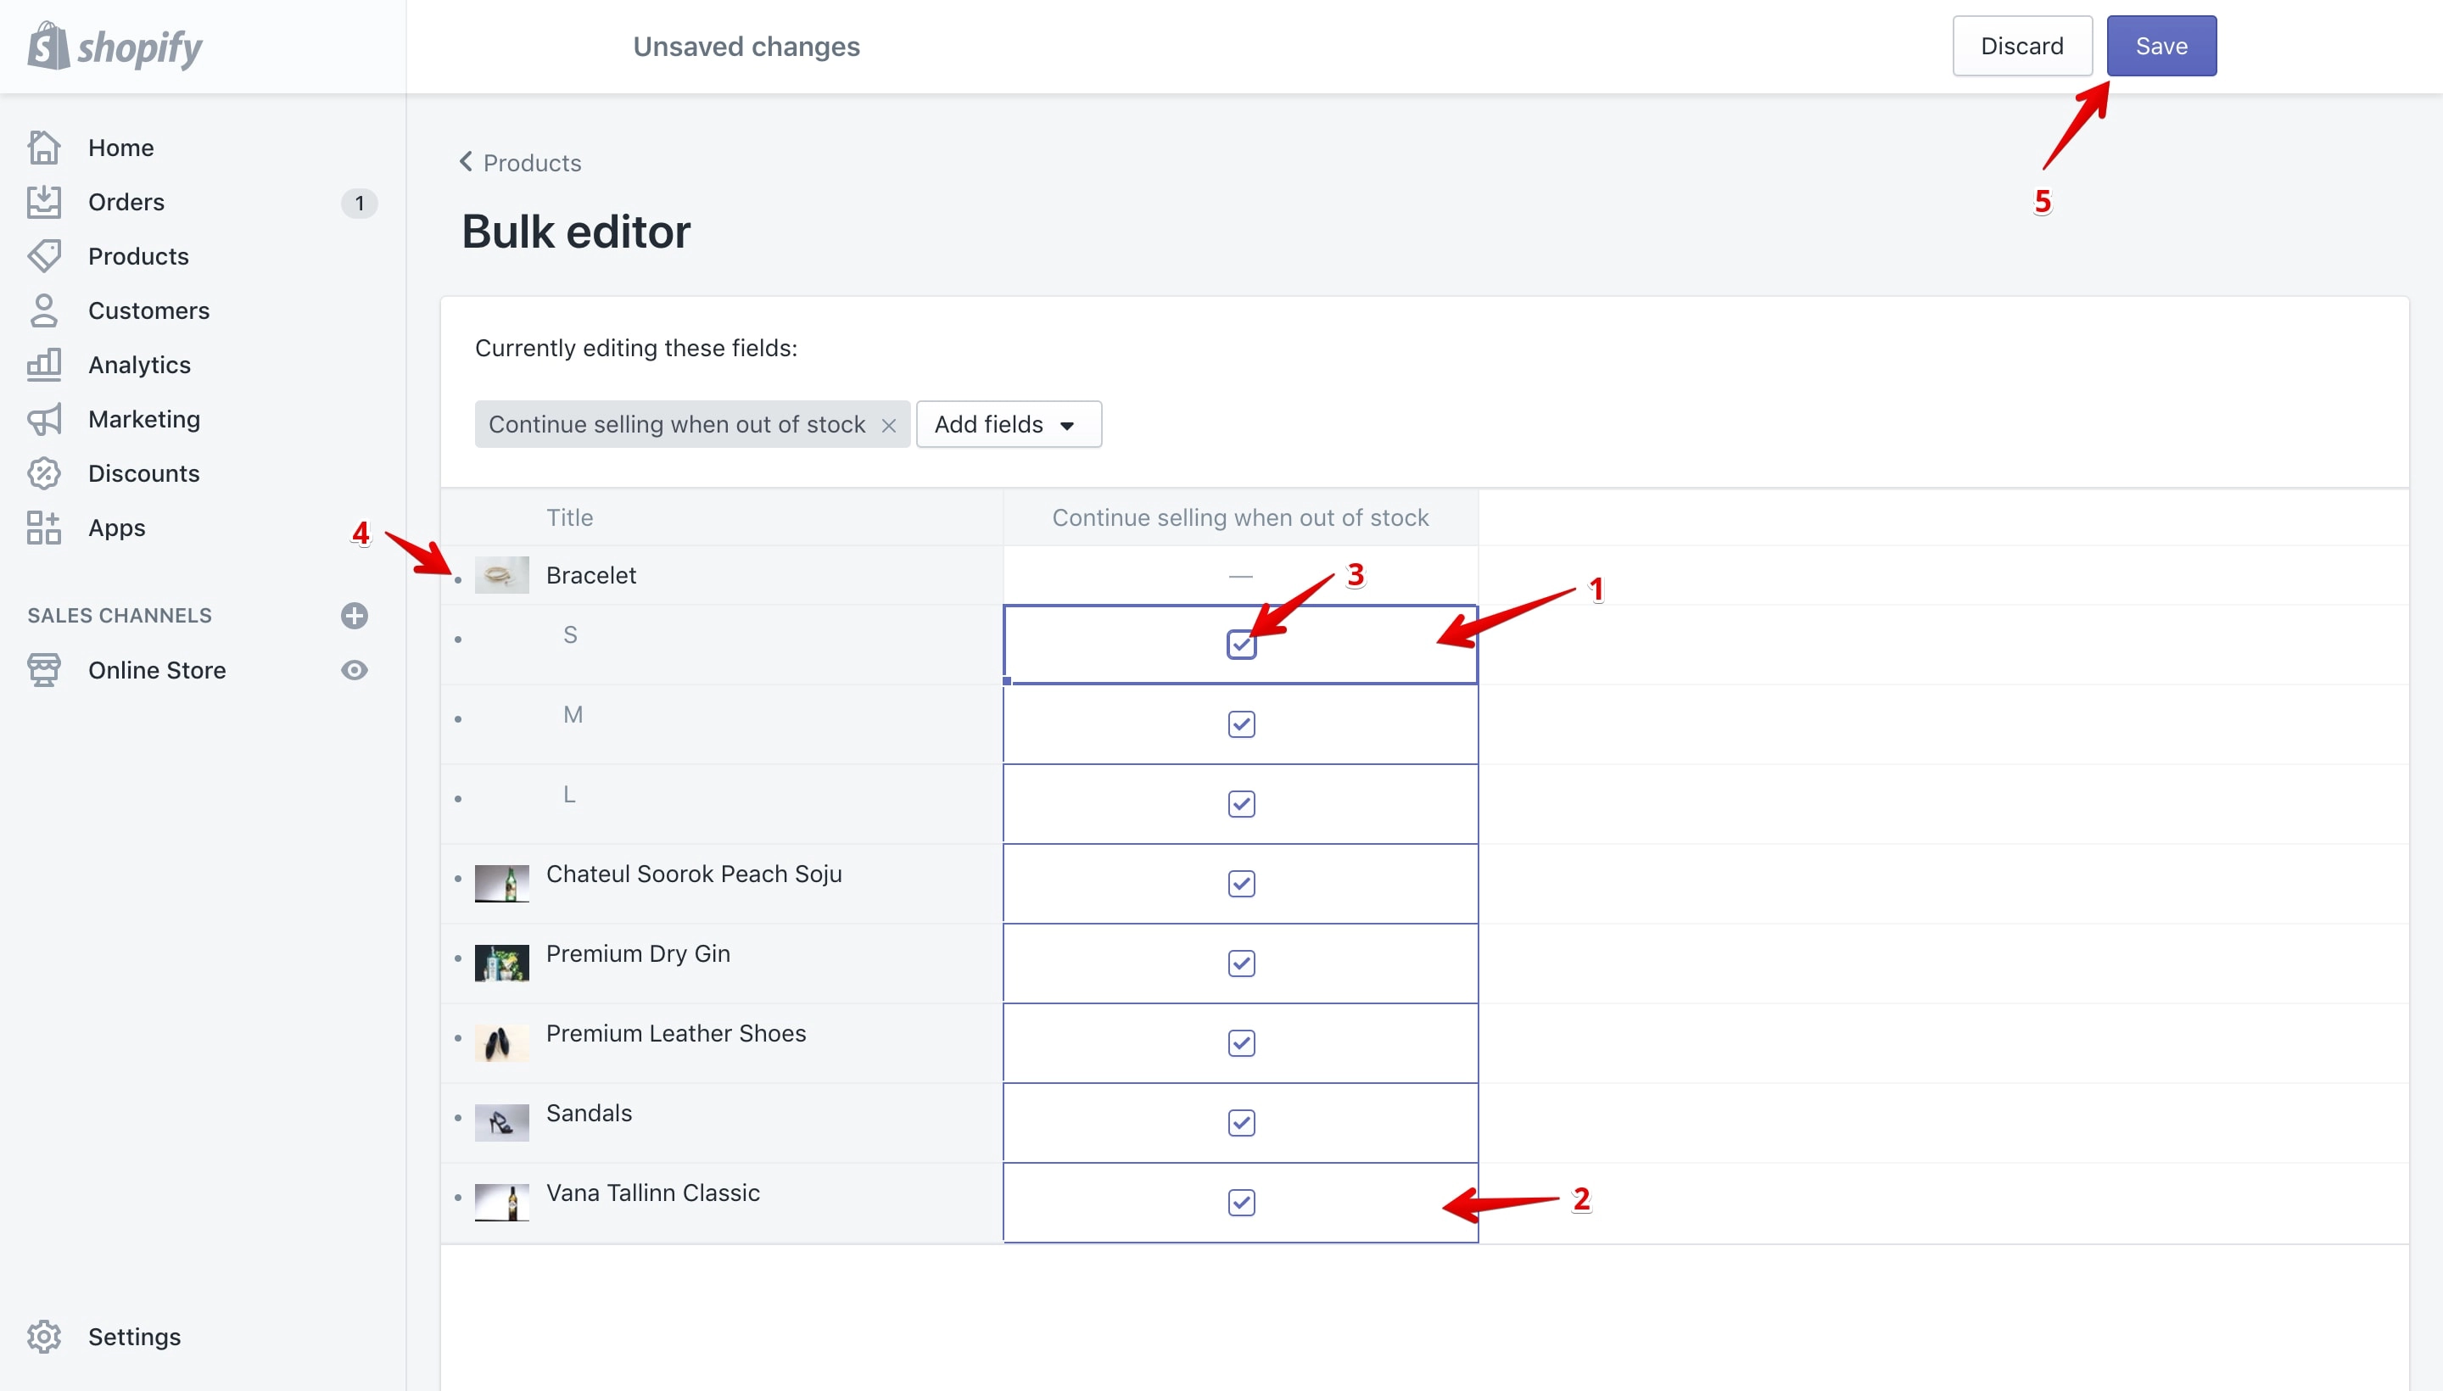Click the Premium Dry Gin thumbnail
This screenshot has width=2443, height=1391.
pos(501,963)
